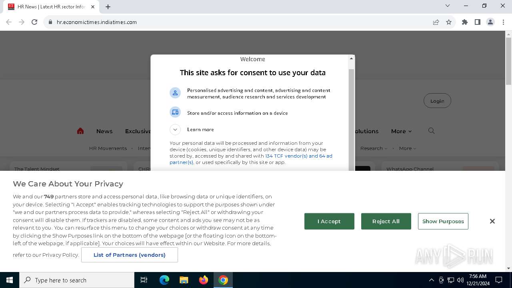Close the HR News browser tab
Viewport: 512px width, 288px height.
93,7
